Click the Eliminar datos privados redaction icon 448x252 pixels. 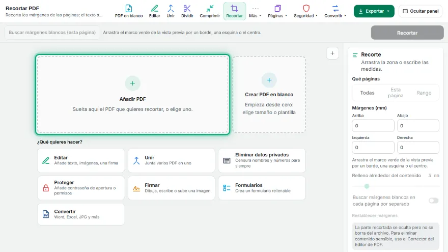[227, 160]
